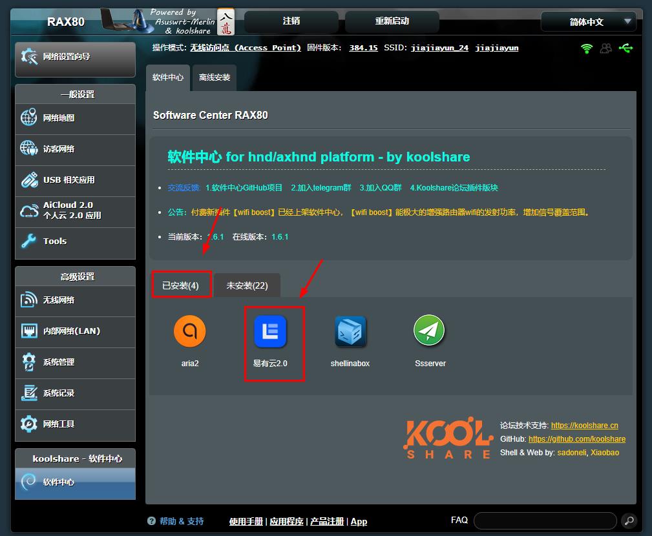Click the FAQ search magnifier icon
The image size is (652, 536).
tap(629, 521)
